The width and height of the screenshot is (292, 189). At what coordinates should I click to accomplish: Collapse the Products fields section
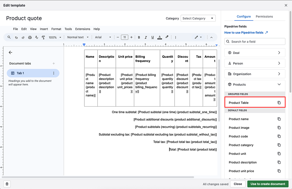tap(255, 85)
